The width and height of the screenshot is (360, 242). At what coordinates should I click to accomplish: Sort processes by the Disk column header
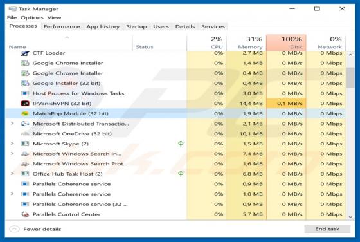click(286, 42)
